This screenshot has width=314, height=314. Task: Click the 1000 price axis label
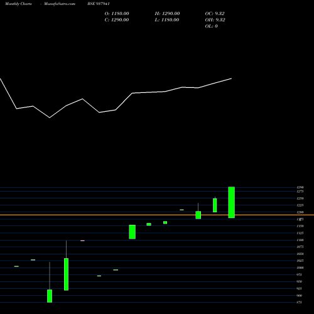click(x=300, y=268)
